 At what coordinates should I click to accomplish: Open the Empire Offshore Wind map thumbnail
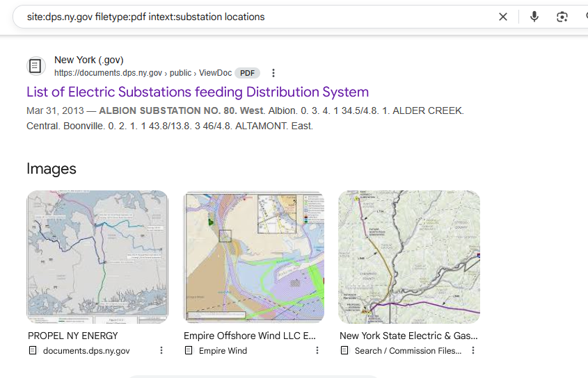click(x=254, y=256)
